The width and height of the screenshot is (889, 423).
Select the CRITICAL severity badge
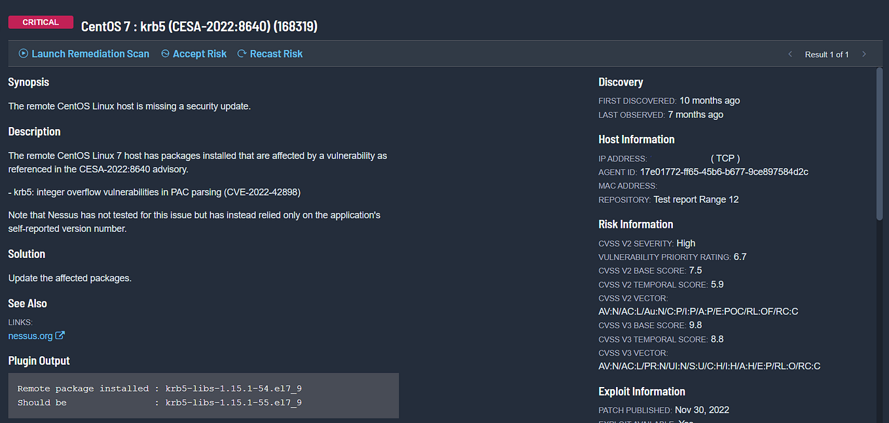click(41, 22)
